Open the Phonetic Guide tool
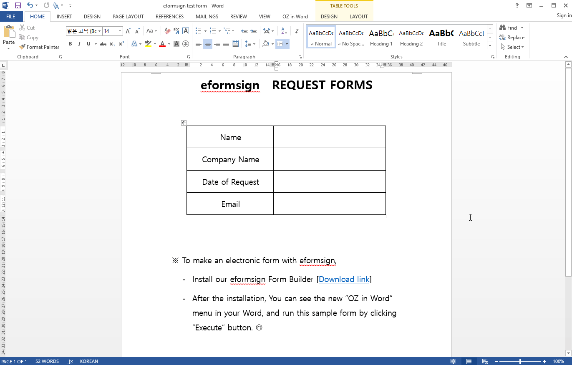This screenshot has width=572, height=365. tap(176, 31)
